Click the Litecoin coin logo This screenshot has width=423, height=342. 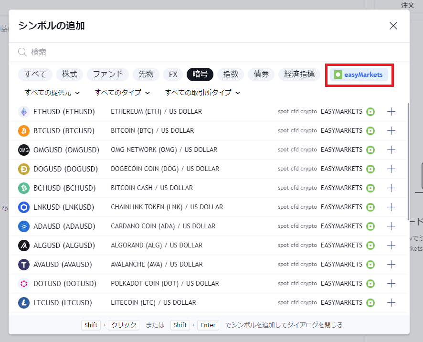point(24,303)
